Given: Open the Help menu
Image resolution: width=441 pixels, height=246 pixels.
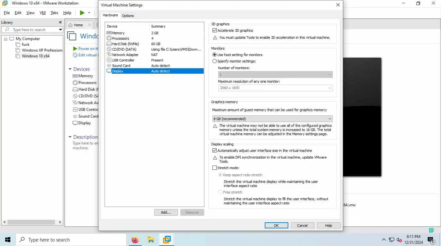Looking at the screenshot, I should (67, 13).
